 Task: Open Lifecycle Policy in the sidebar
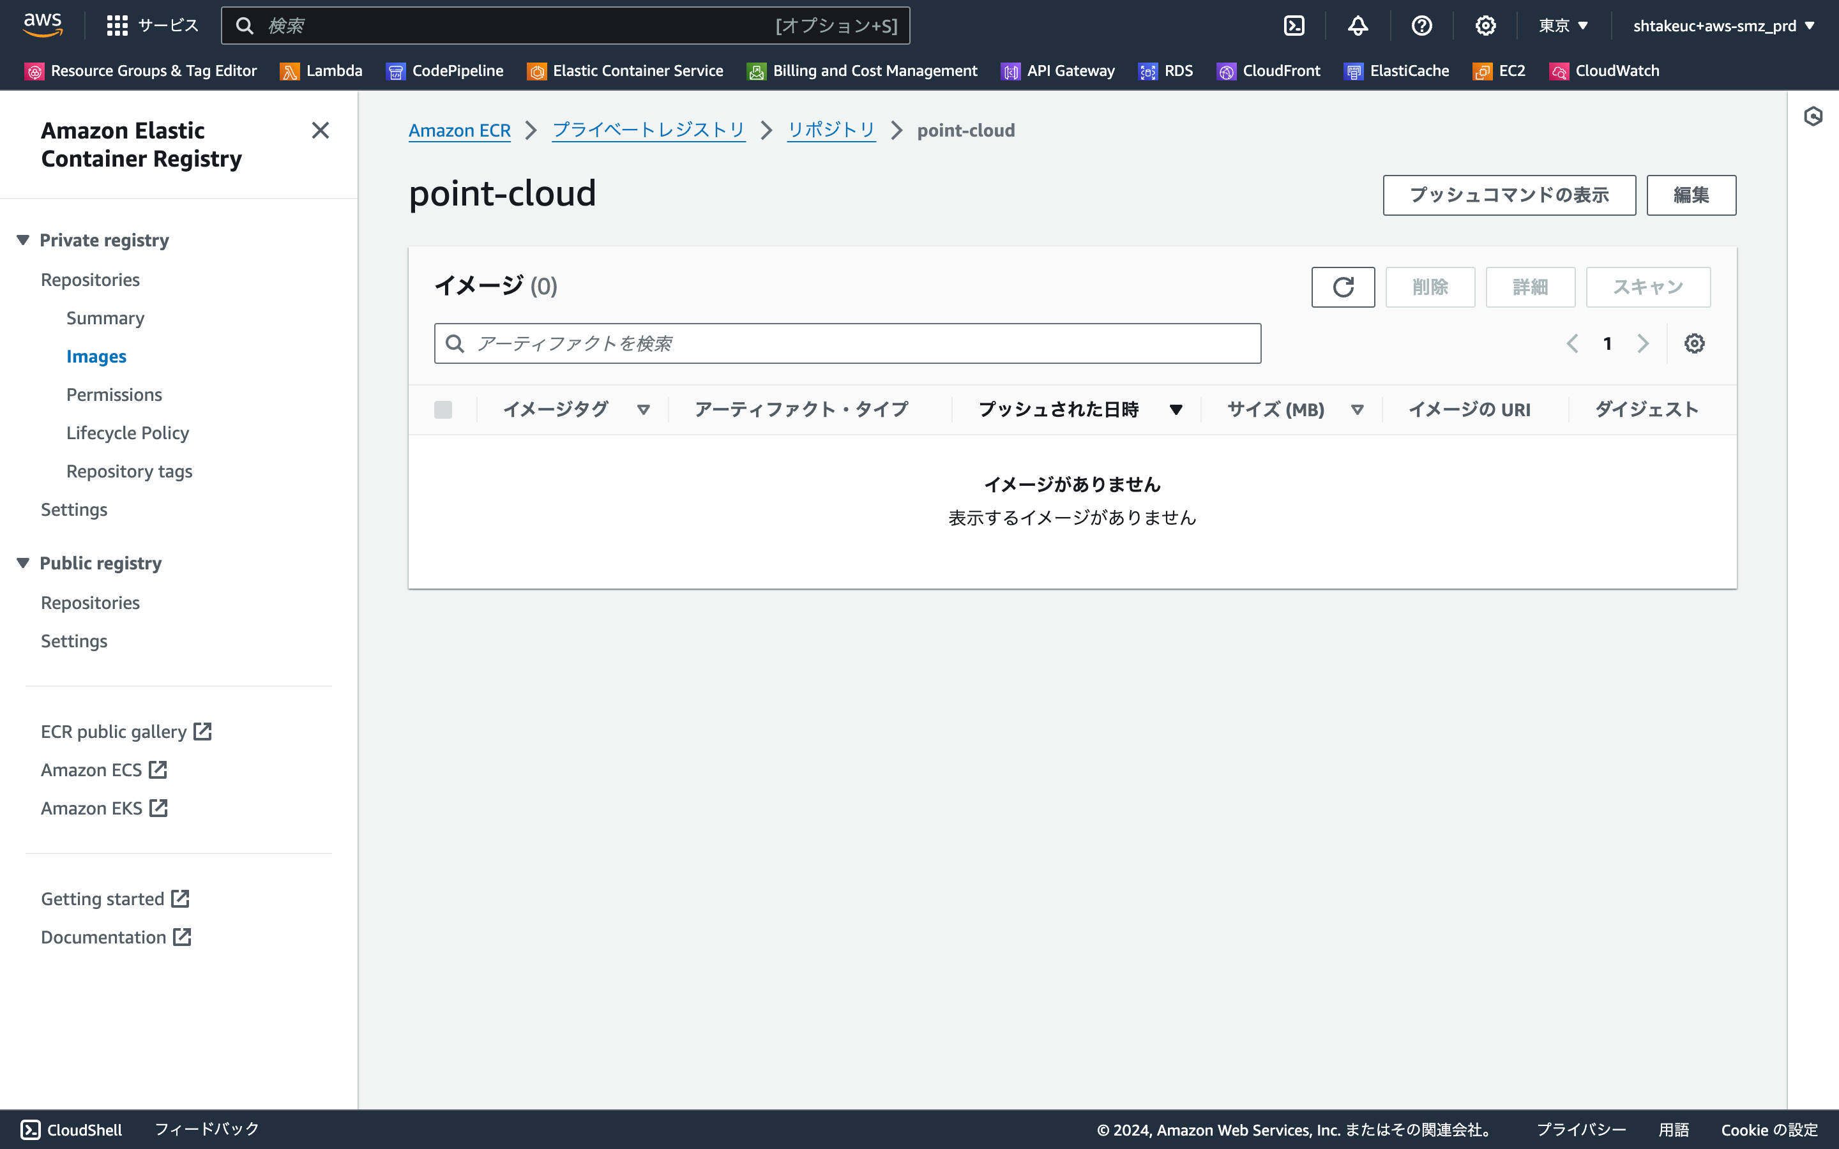click(x=128, y=432)
